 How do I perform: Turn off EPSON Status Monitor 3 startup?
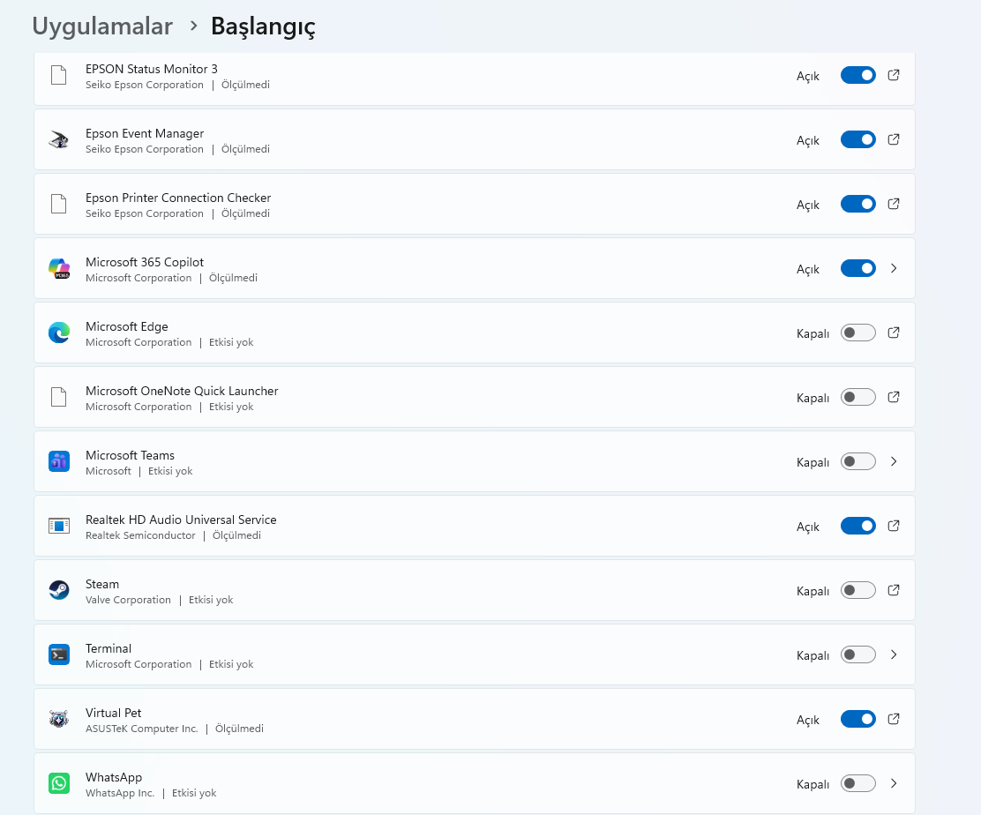(857, 75)
